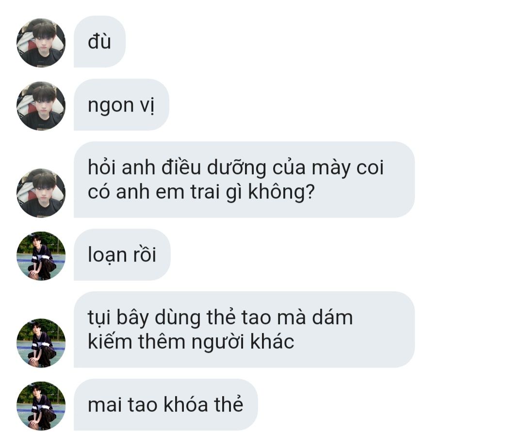Open avatar next to 'tụi bây dùng thẻ' message
This screenshot has height=432, width=524.
click(41, 343)
